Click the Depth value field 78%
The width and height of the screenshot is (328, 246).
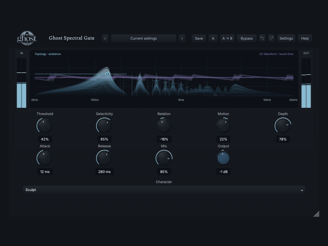point(283,139)
